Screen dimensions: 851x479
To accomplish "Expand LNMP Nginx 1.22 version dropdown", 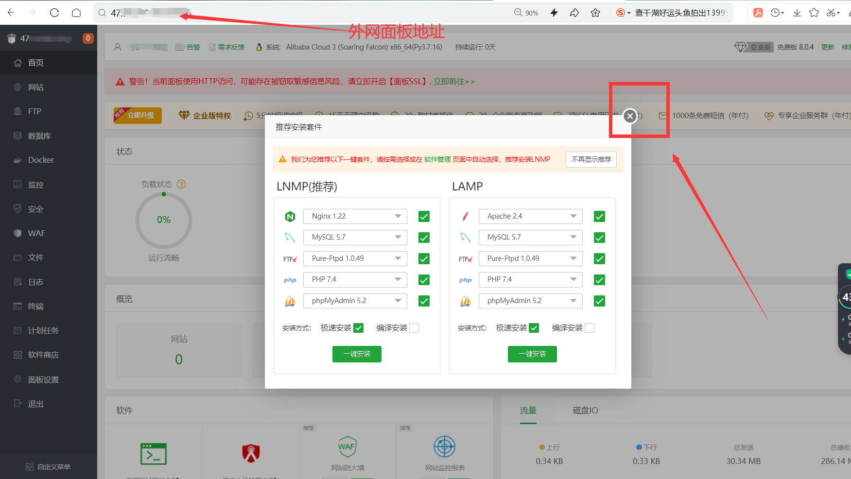I will 355,216.
